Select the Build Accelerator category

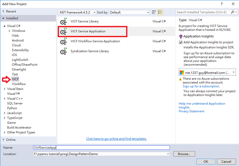coord(19,127)
